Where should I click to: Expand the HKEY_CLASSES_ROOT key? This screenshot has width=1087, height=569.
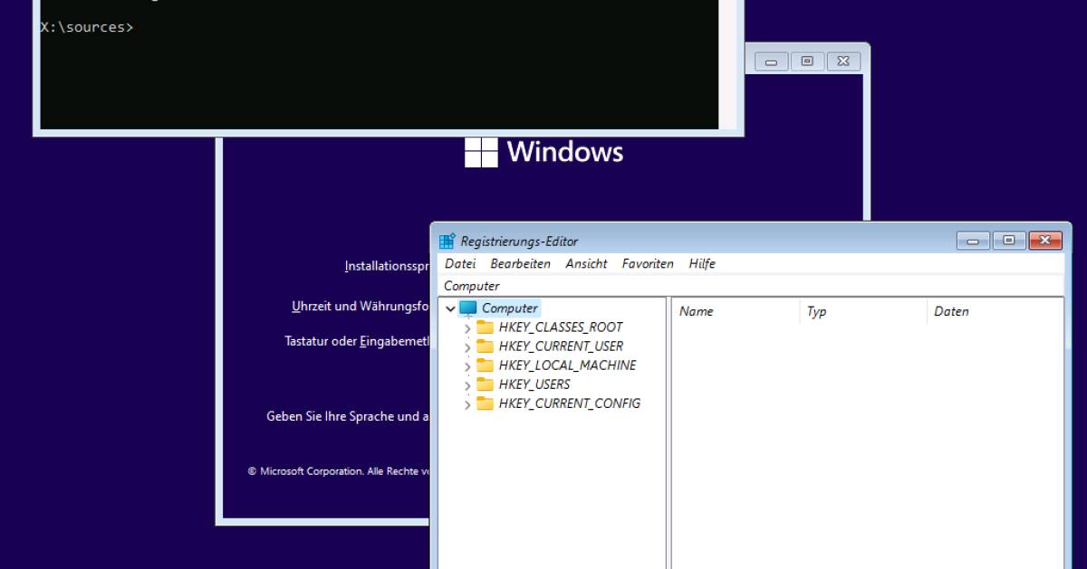467,328
